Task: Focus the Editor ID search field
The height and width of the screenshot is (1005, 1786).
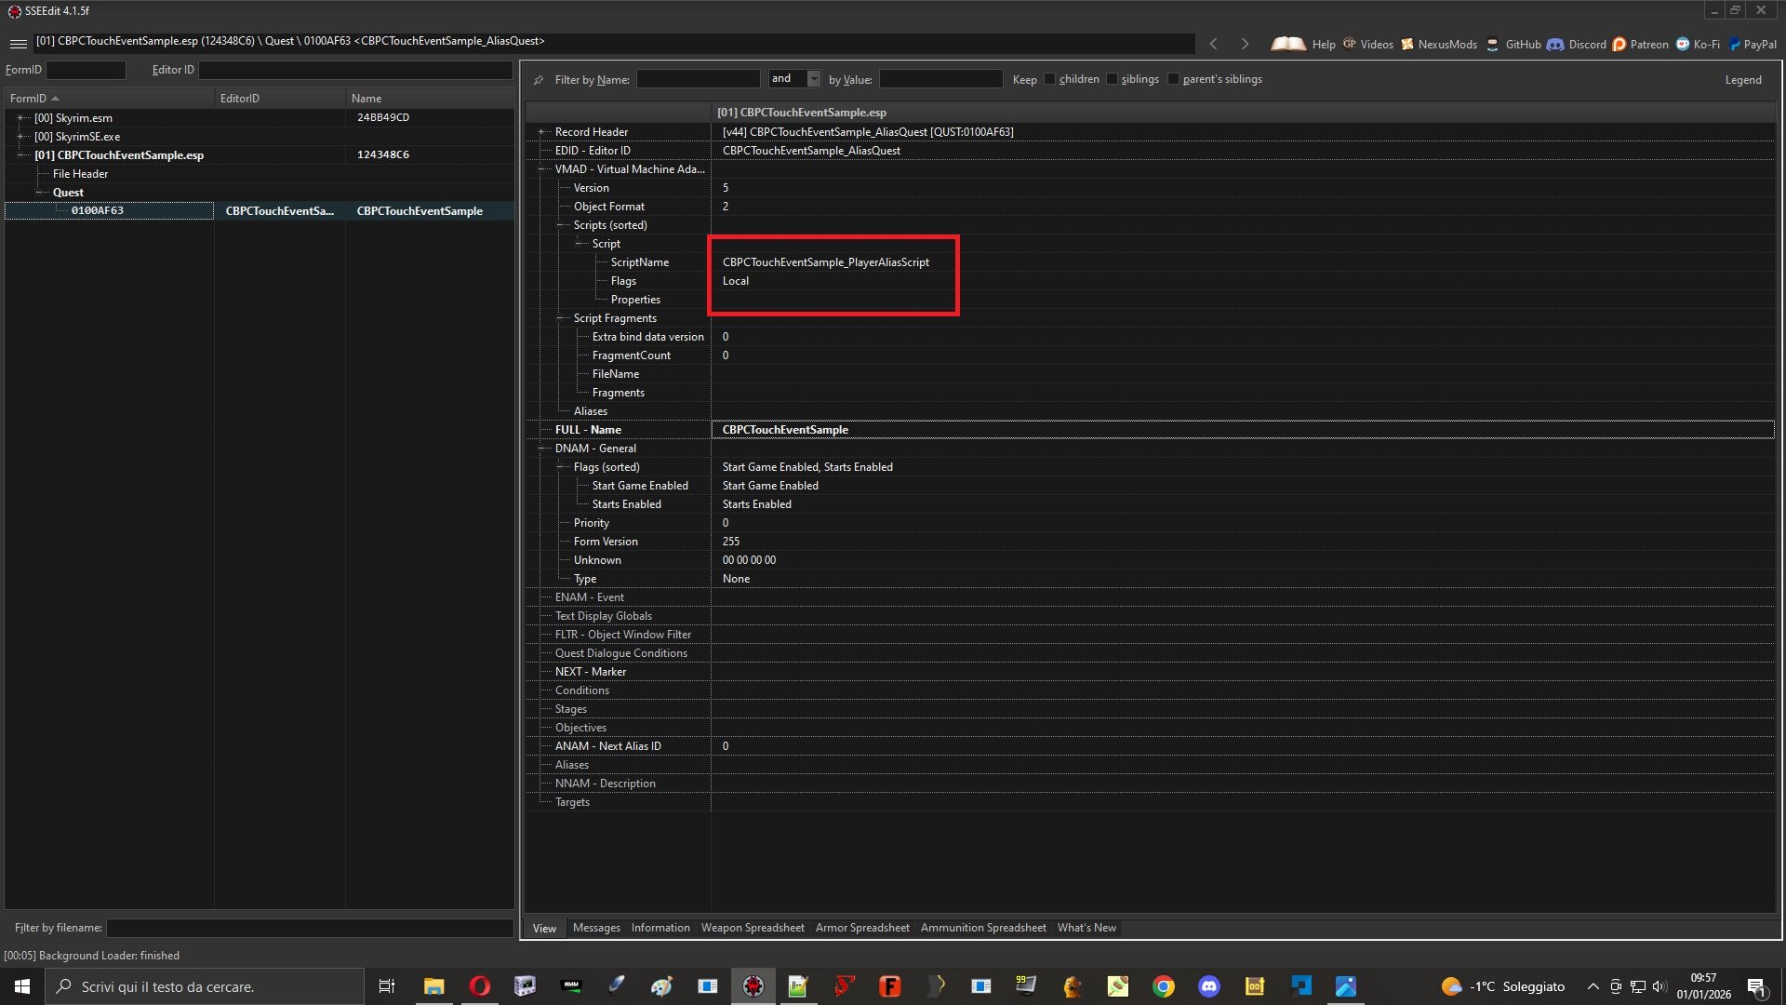Action: 355,70
